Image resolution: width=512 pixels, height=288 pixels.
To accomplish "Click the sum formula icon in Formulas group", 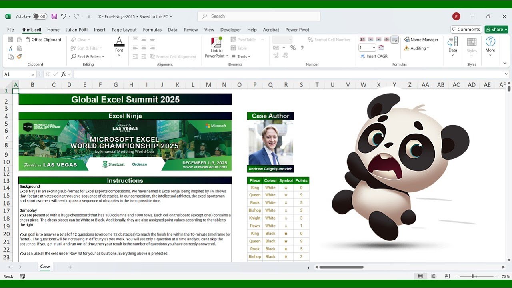I will [363, 39].
